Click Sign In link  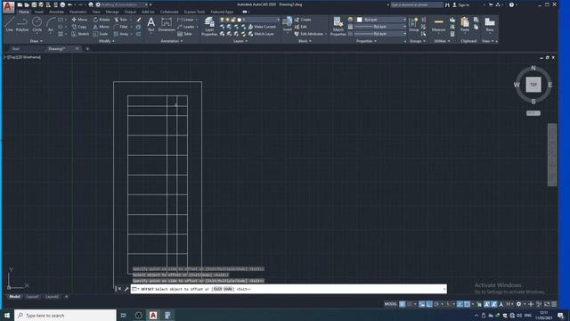tap(460, 4)
